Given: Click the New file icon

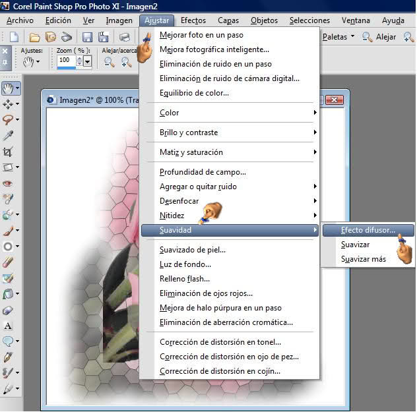Looking at the screenshot, I should point(14,37).
